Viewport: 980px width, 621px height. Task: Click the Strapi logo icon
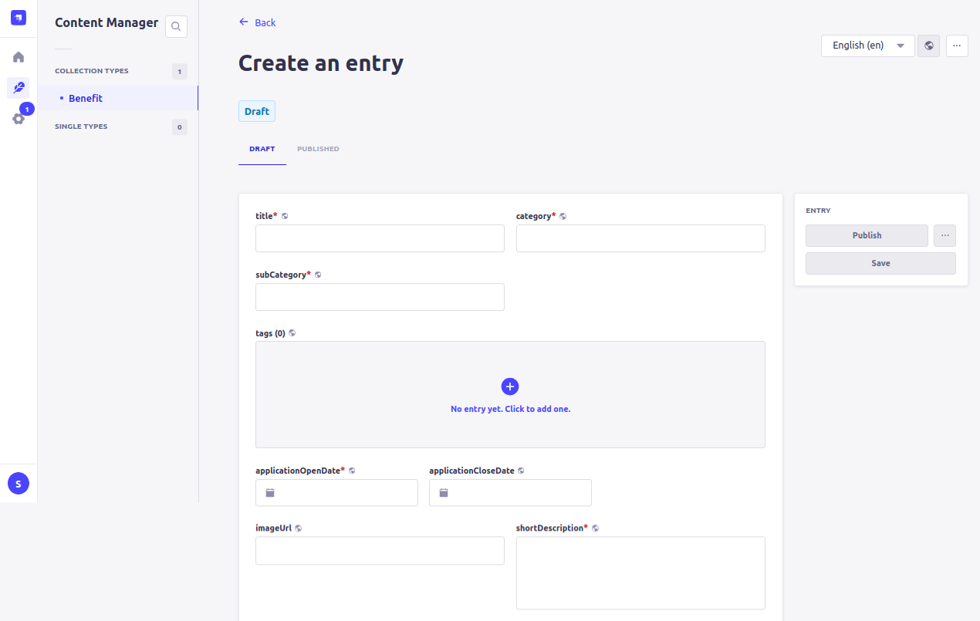pyautogui.click(x=19, y=18)
